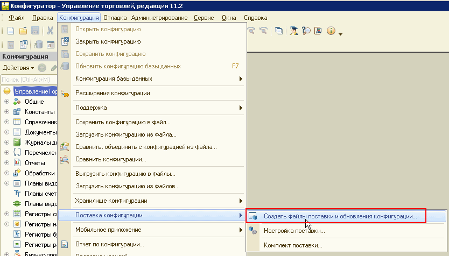Image resolution: width=449 pixels, height=256 pixels.
Task: Open the toolbar options dropdown arrow
Action: coord(340,34)
